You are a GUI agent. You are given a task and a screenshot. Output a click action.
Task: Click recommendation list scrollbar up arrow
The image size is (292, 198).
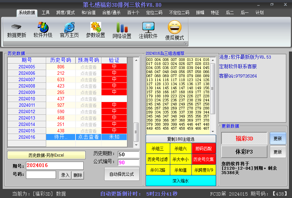[213, 60]
